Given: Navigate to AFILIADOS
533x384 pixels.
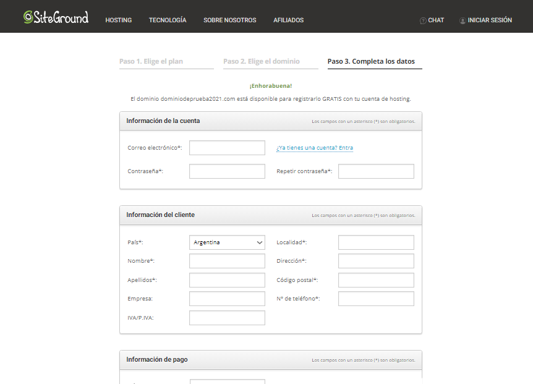Looking at the screenshot, I should pos(288,20).
